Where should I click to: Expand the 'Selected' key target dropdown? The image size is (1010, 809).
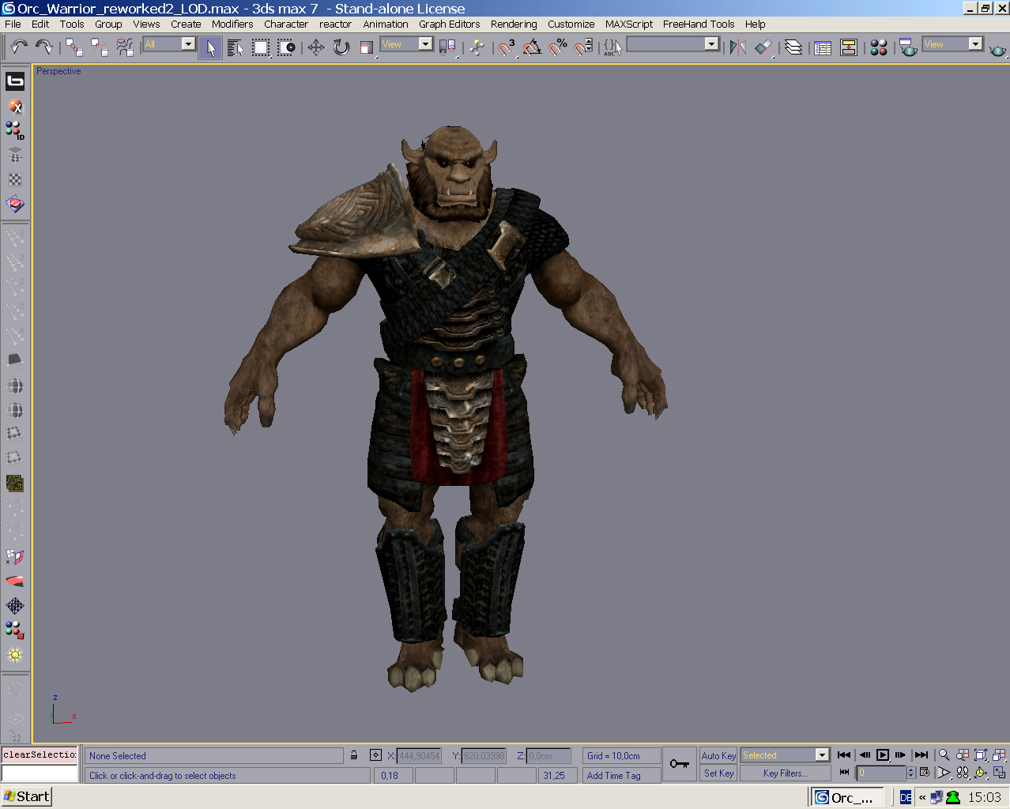822,755
